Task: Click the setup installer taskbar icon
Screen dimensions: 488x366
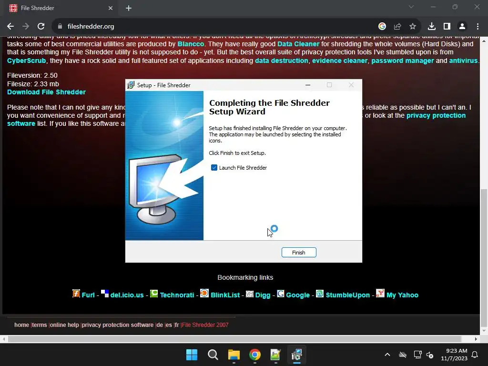Action: 297,355
